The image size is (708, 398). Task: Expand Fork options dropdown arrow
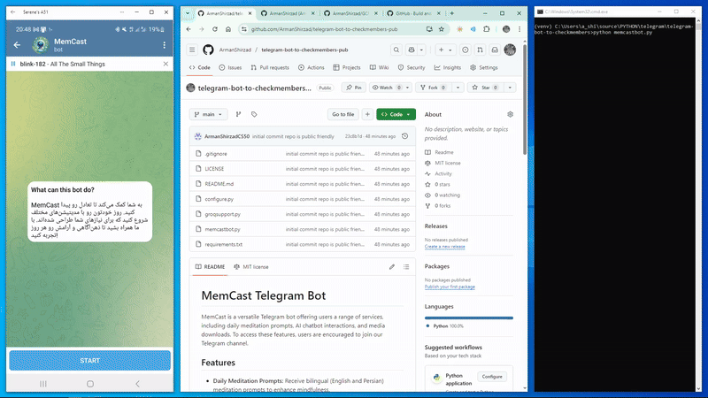pyautogui.click(x=458, y=88)
